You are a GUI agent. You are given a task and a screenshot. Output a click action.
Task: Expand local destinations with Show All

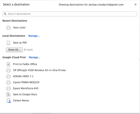point(14,50)
